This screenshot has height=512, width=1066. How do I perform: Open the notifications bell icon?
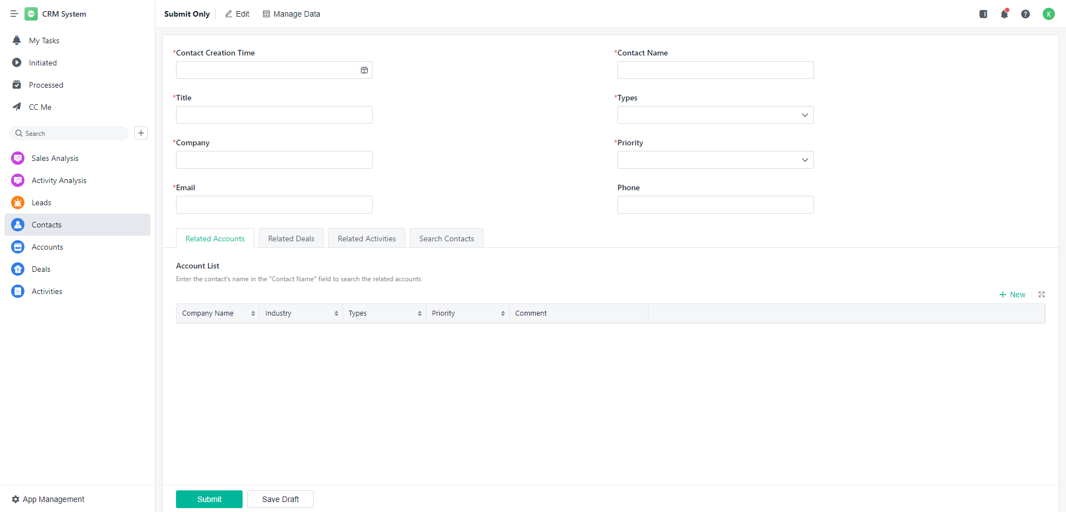click(1004, 14)
